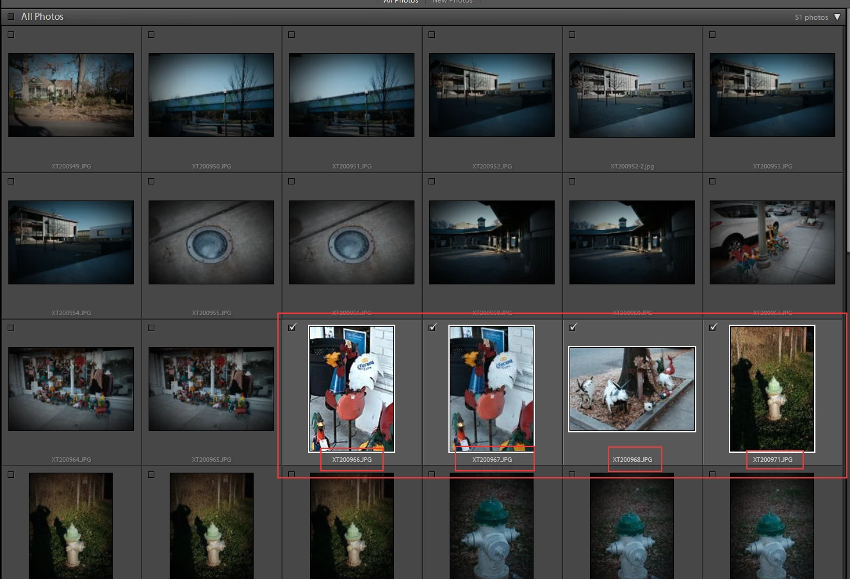Select the XT200968.JPG goat sculptures thumbnail
Screen dimensions: 850x579
(632, 389)
